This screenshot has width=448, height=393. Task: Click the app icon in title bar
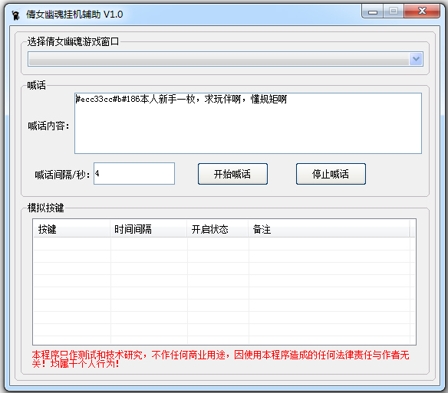coord(15,15)
